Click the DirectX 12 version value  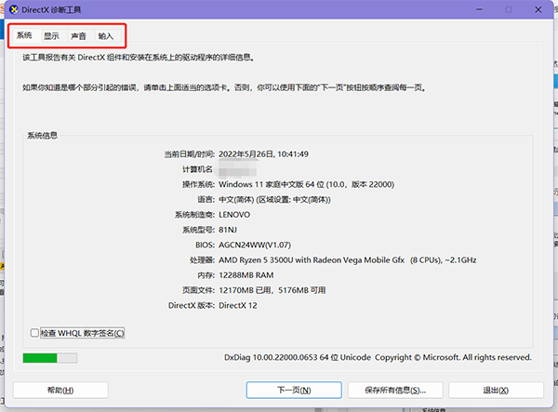[238, 305]
